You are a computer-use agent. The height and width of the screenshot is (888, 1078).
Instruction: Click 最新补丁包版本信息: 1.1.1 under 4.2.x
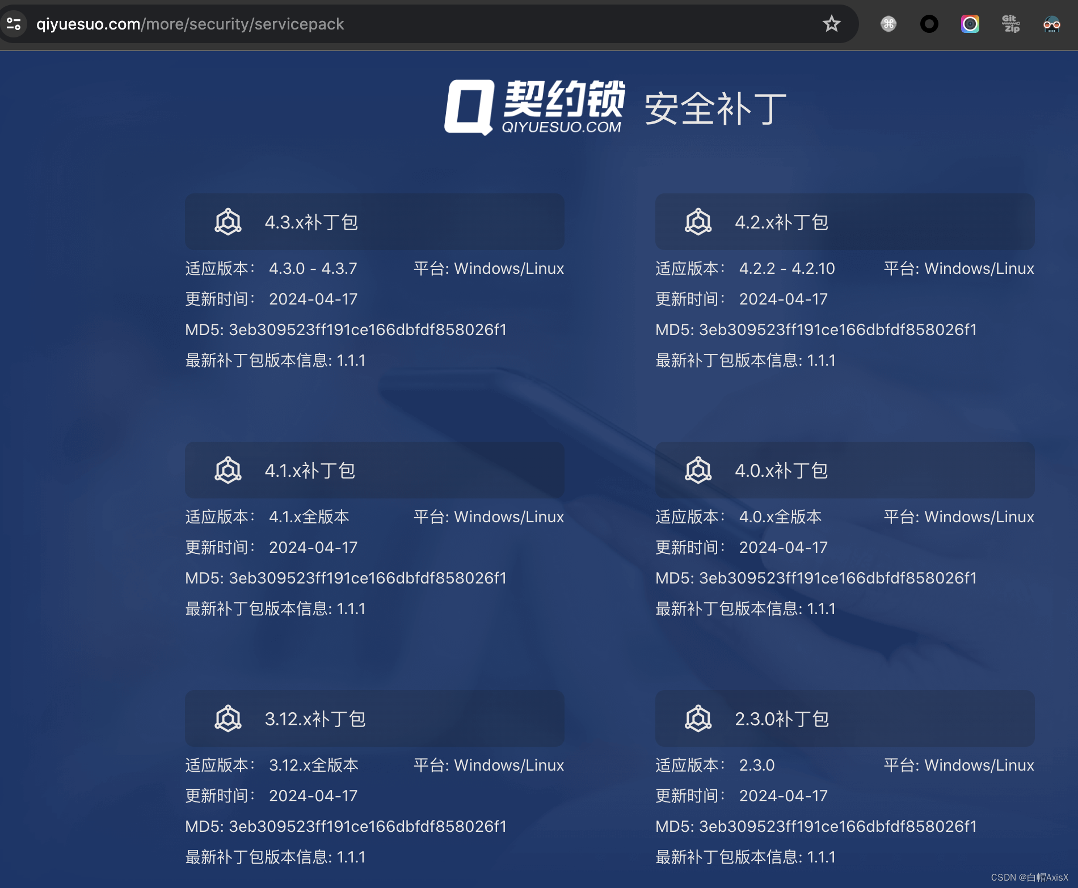point(746,360)
